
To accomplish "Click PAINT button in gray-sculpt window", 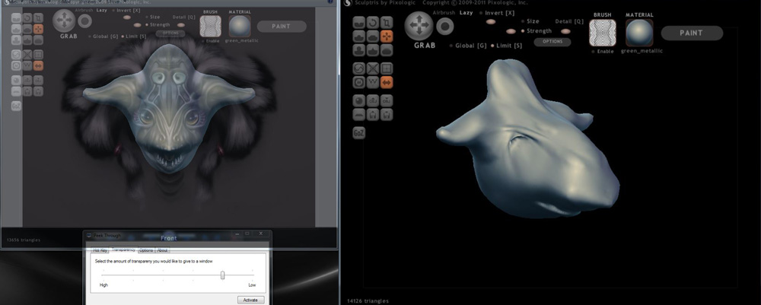I will (x=692, y=33).
